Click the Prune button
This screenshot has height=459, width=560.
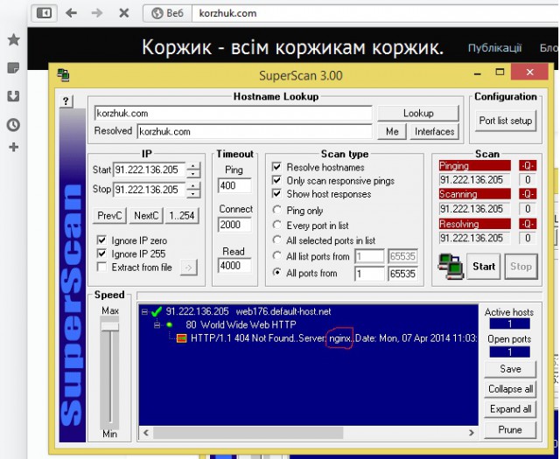(510, 430)
